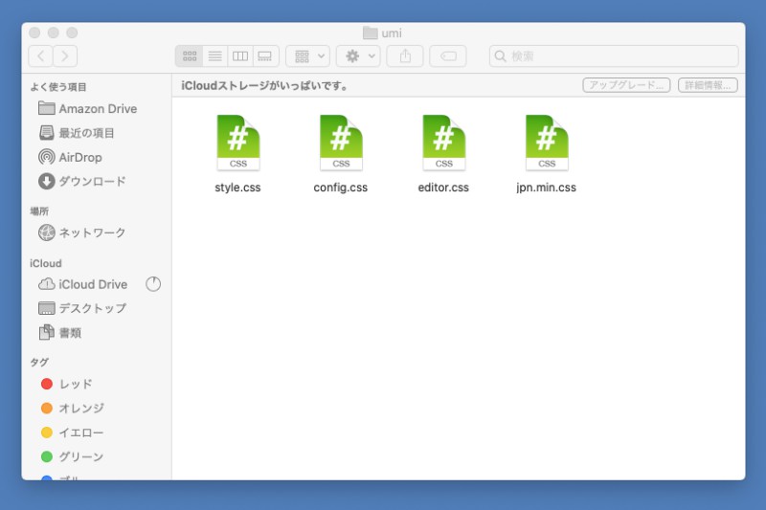
Task: Open Amazon Drive in the sidebar
Action: coord(97,109)
